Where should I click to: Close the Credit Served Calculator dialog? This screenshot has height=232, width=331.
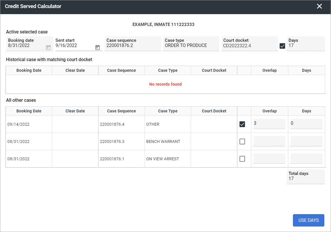click(x=319, y=6)
